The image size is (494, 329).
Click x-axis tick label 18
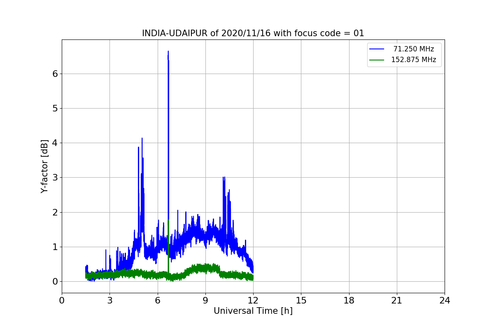tap(349, 301)
